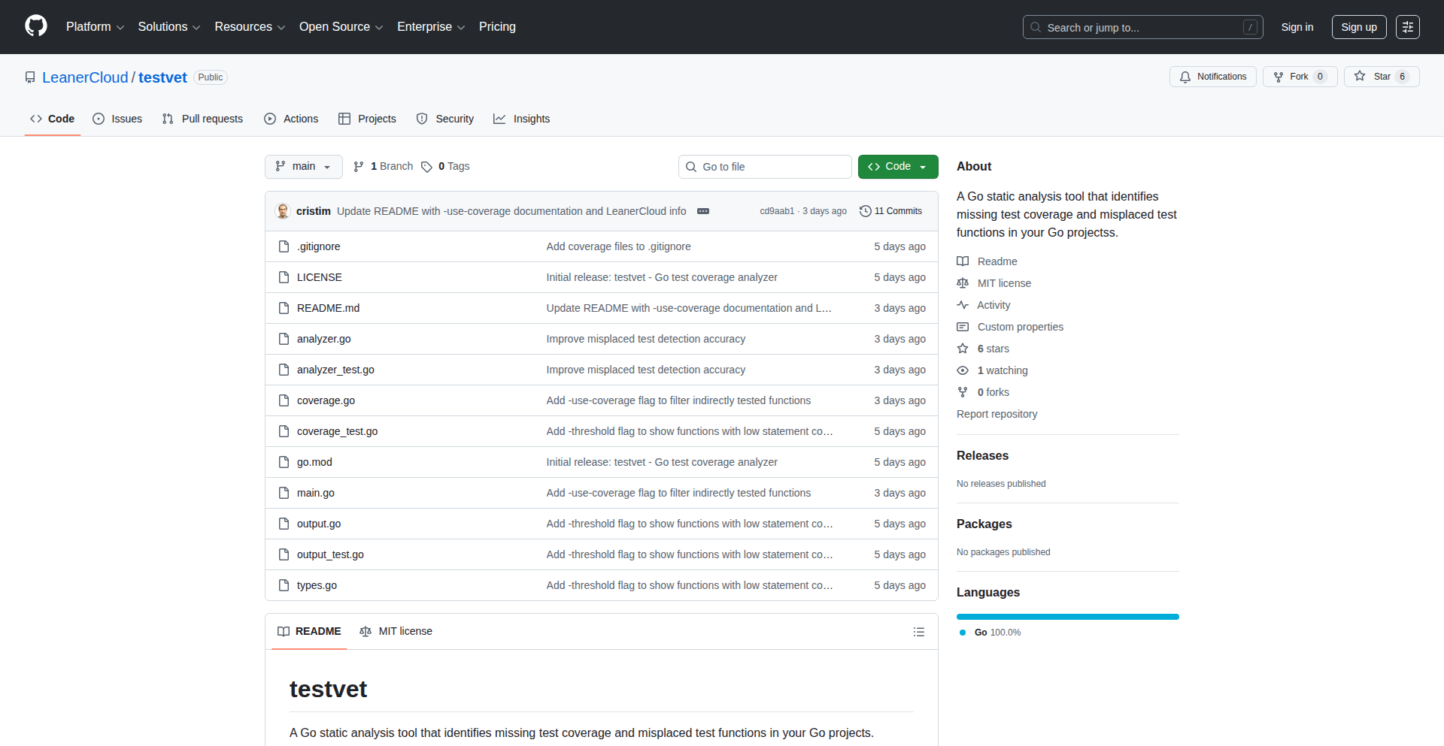The height and width of the screenshot is (746, 1444).
Task: Click the GitHub logo icon
Action: (36, 26)
